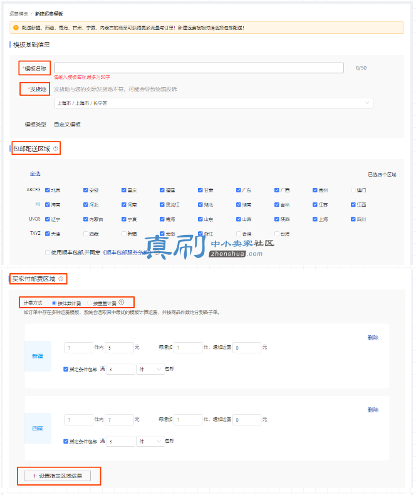Open help icon beside 买家付邮费区域 heading
This screenshot has width=416, height=495.
[61, 279]
